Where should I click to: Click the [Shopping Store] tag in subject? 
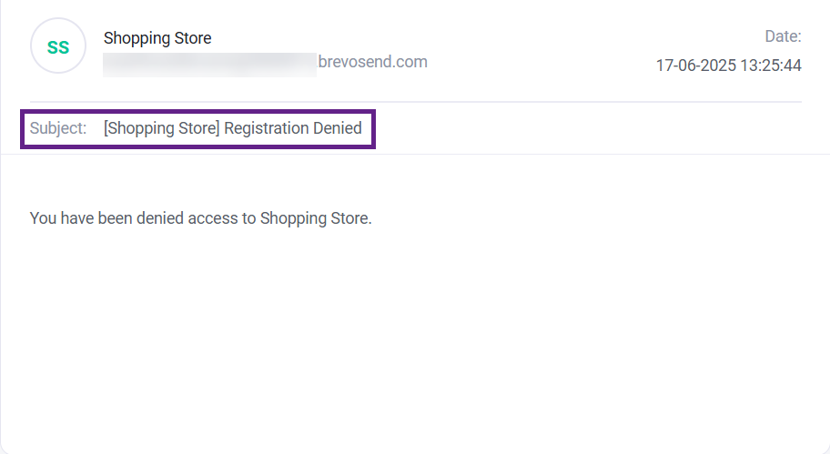(162, 128)
